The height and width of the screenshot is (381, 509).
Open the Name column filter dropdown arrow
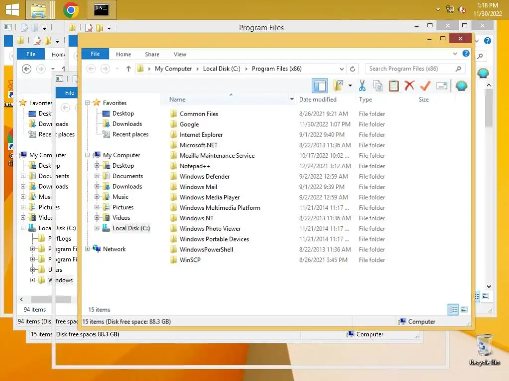(x=292, y=99)
